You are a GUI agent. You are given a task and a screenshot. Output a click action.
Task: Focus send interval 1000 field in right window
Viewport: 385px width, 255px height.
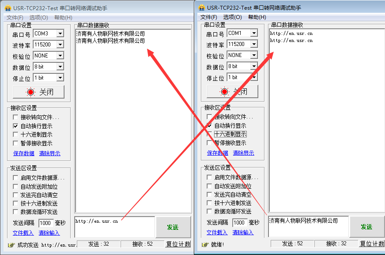[x=240, y=223]
